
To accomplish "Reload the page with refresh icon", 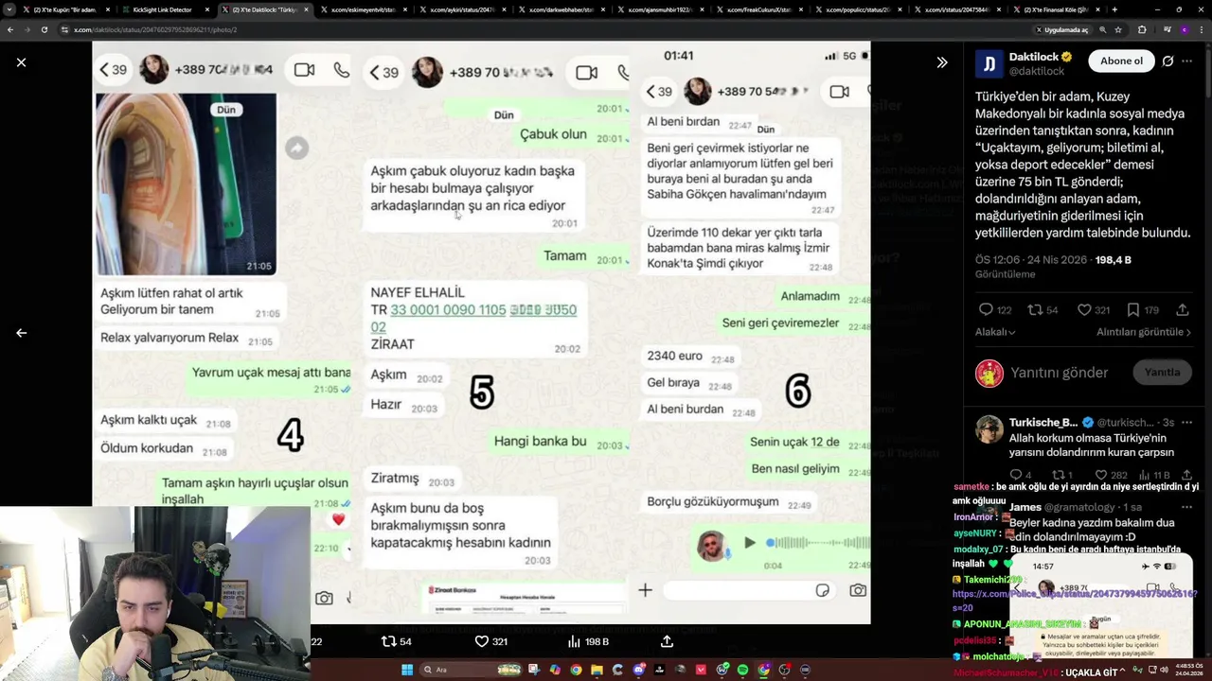I will click(x=45, y=29).
